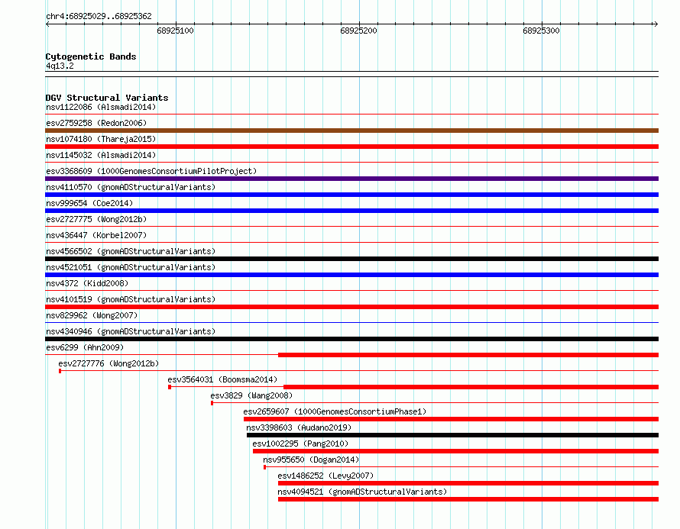Open nsv829962 (Wong2007) label
This screenshot has height=529, width=680.
[92, 315]
